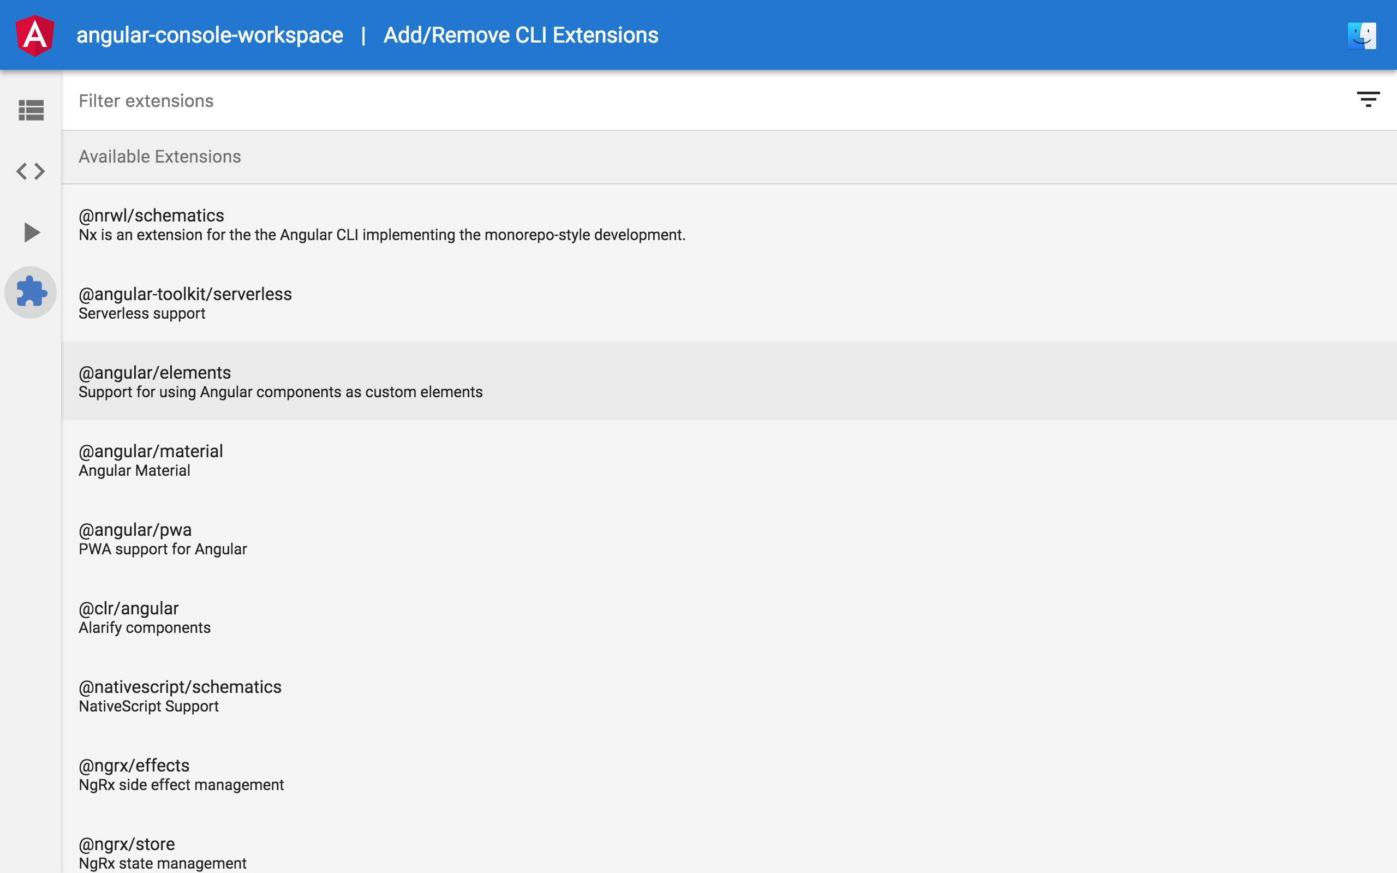Focus the Filter extensions input field
Viewport: 1397px width, 873px height.
[x=692, y=101]
